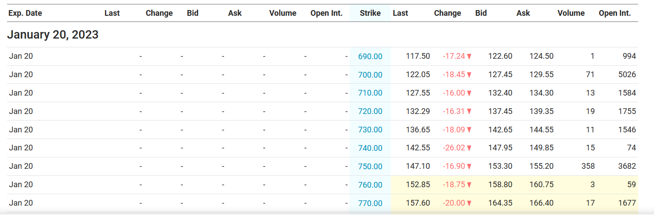Viewport: 654px width, 217px height.
Task: Click the change value -18.45
Action: click(x=454, y=75)
